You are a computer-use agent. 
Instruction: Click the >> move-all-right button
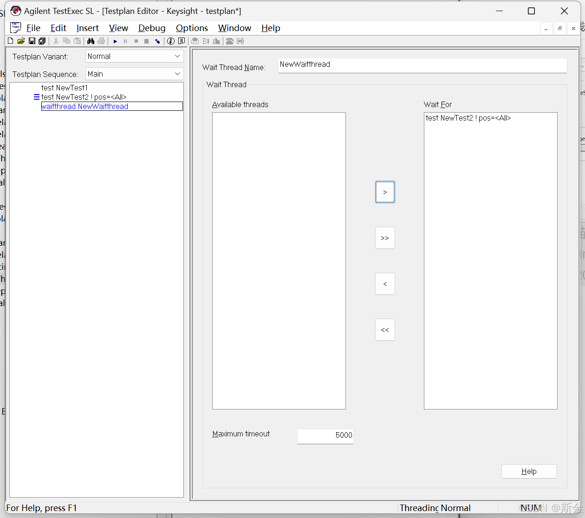point(385,238)
